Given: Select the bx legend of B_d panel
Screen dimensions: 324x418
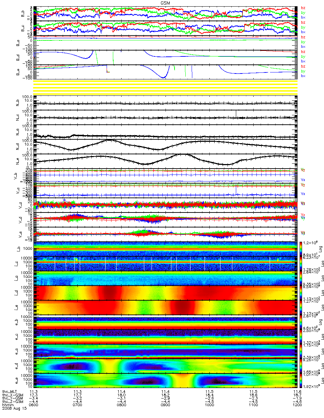Looking at the screenshot, I should click(x=303, y=61).
